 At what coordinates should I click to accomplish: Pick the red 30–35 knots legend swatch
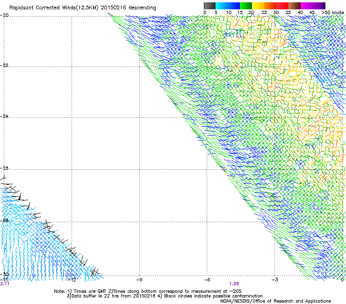tap(282, 6)
